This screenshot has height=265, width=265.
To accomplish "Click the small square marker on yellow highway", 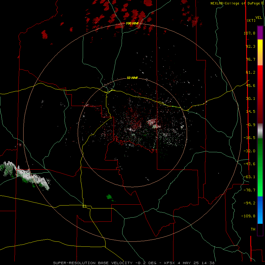I will pyautogui.click(x=84, y=206).
